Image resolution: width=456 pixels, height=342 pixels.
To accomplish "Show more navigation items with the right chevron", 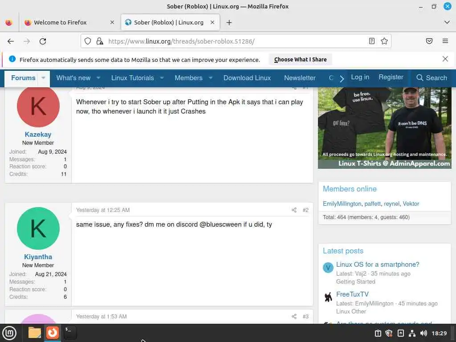I will tap(342, 78).
